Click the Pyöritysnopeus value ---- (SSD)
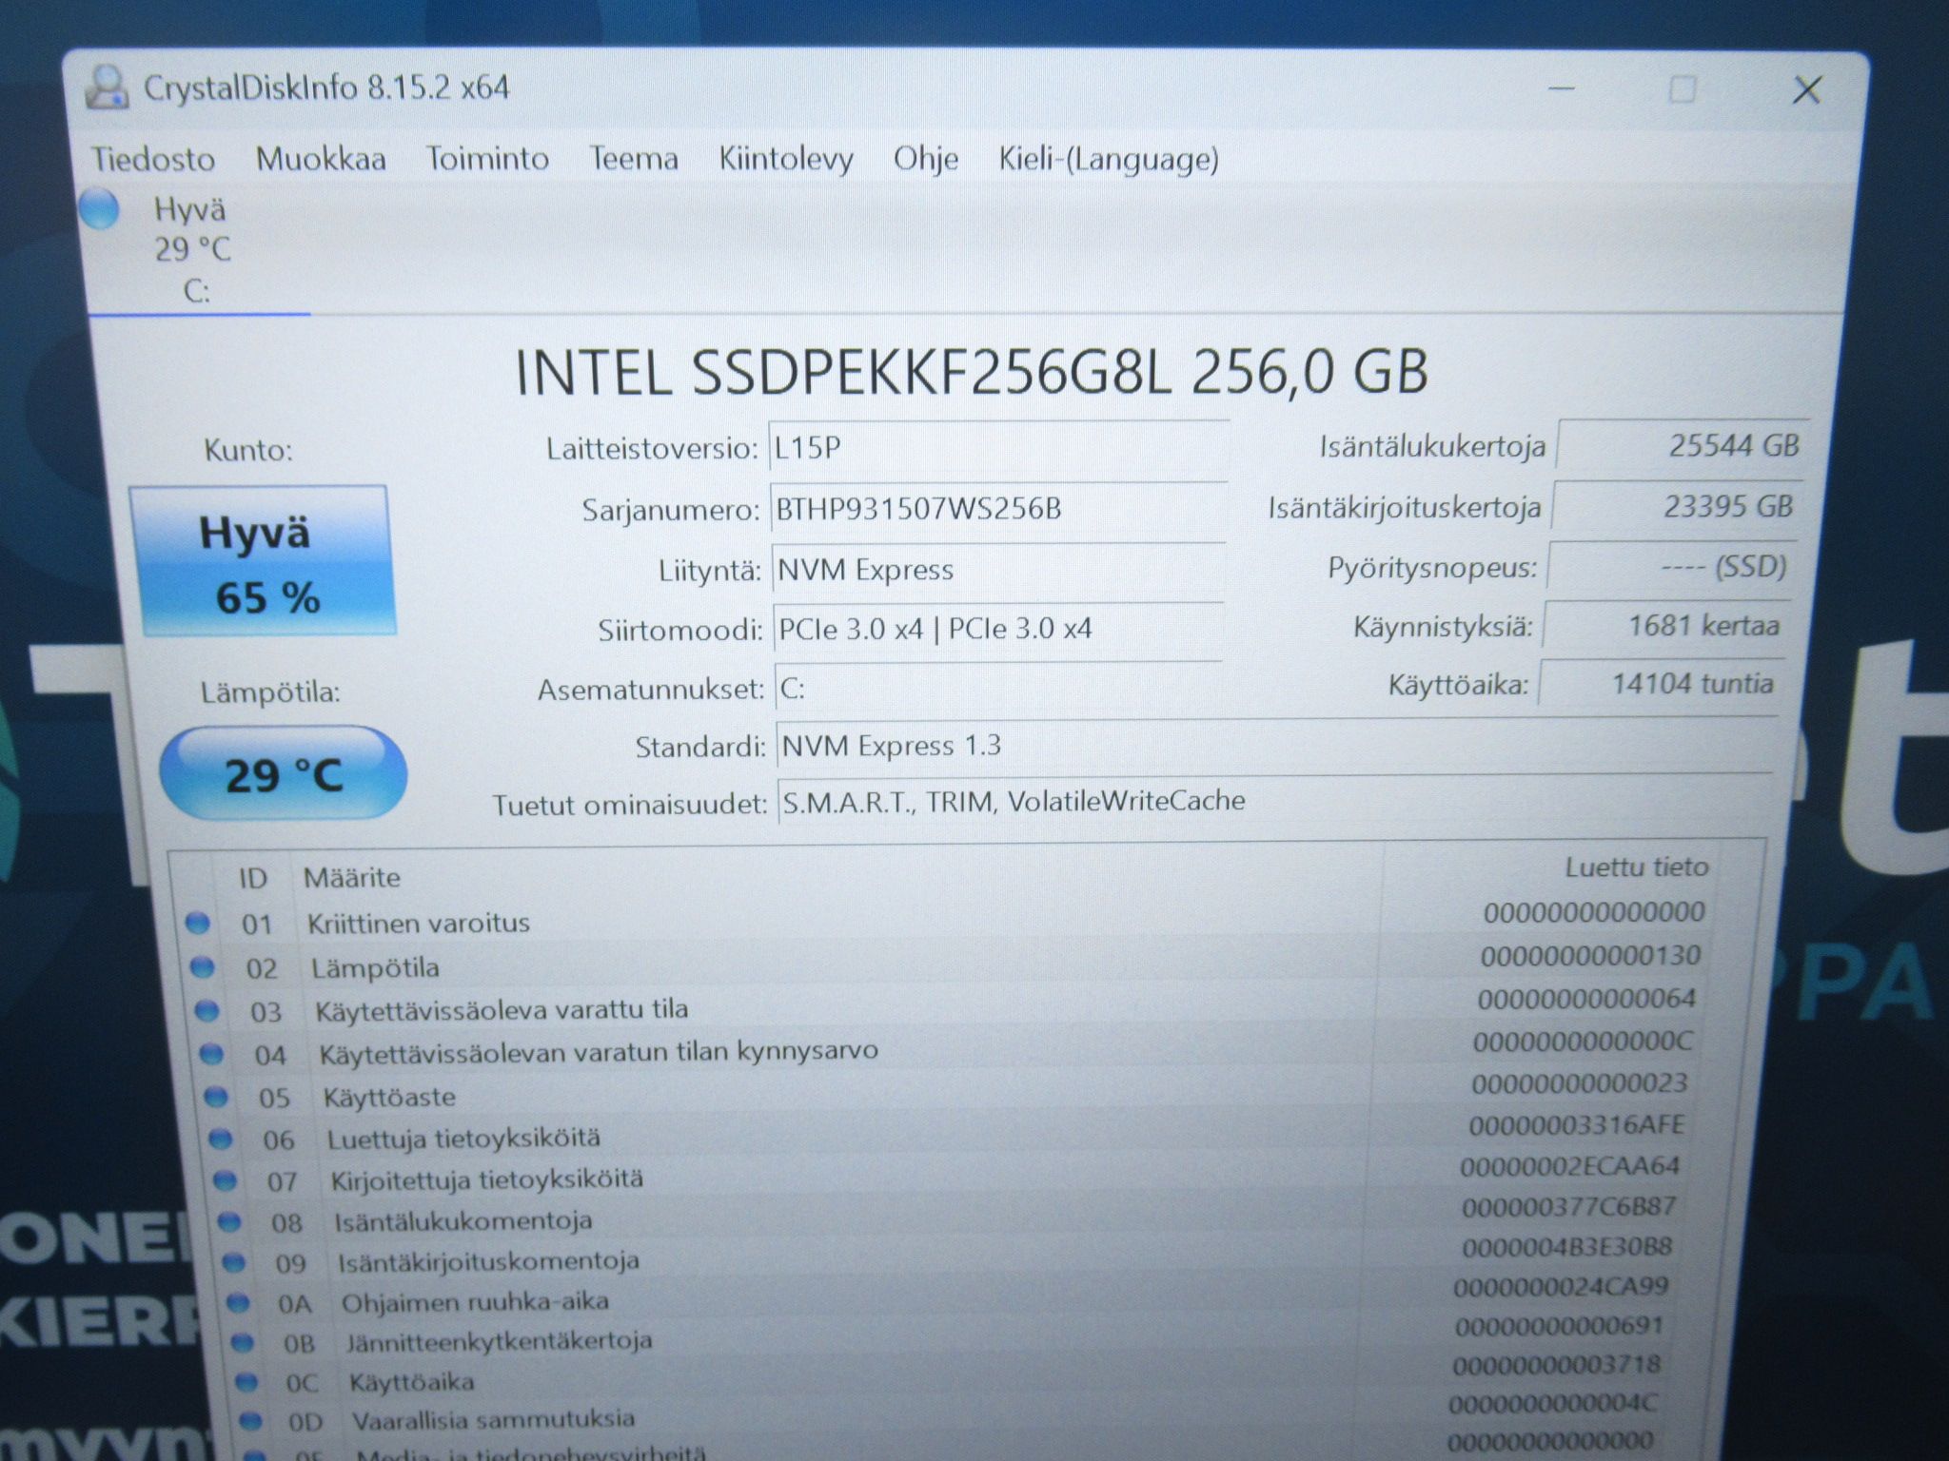This screenshot has height=1461, width=1949. (1671, 567)
